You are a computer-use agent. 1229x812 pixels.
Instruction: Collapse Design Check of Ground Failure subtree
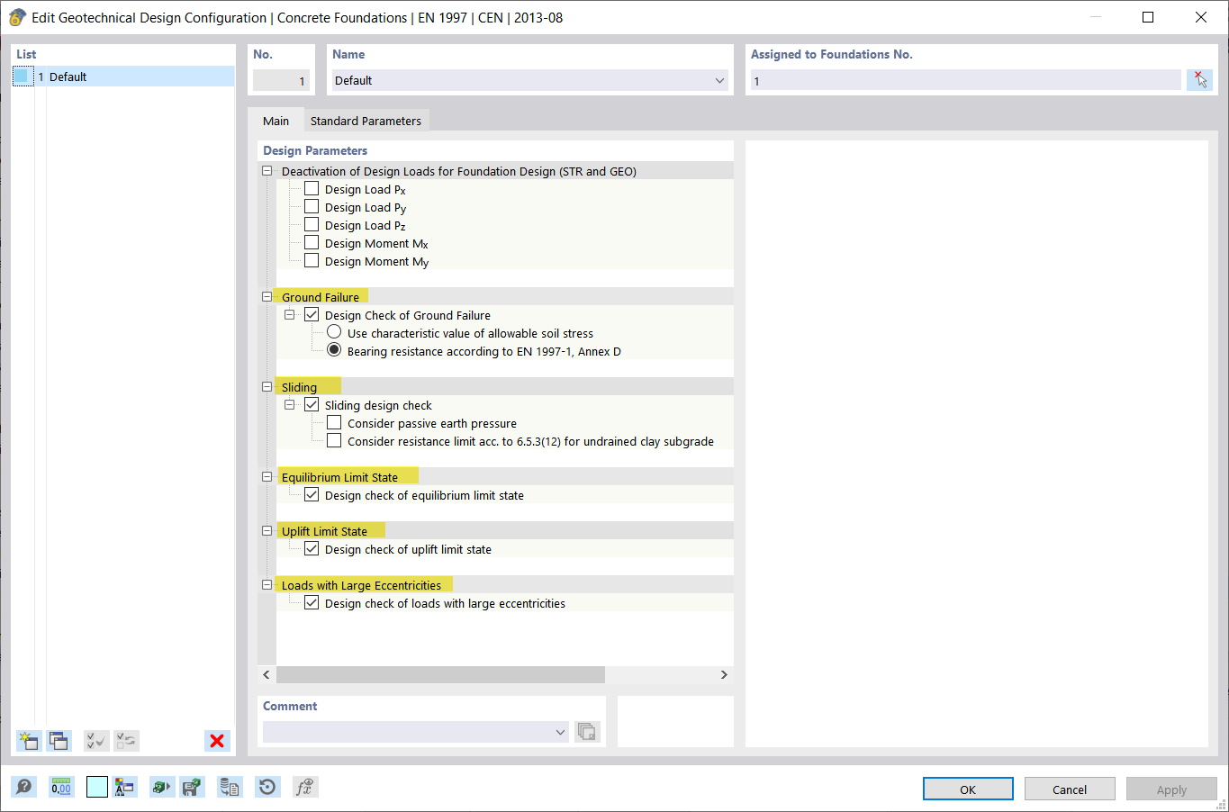[289, 314]
